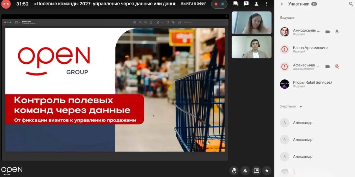The width and height of the screenshot is (355, 177).
Task: Click Елена Арзамаскина's red warning avatar
Action: [x=285, y=49]
